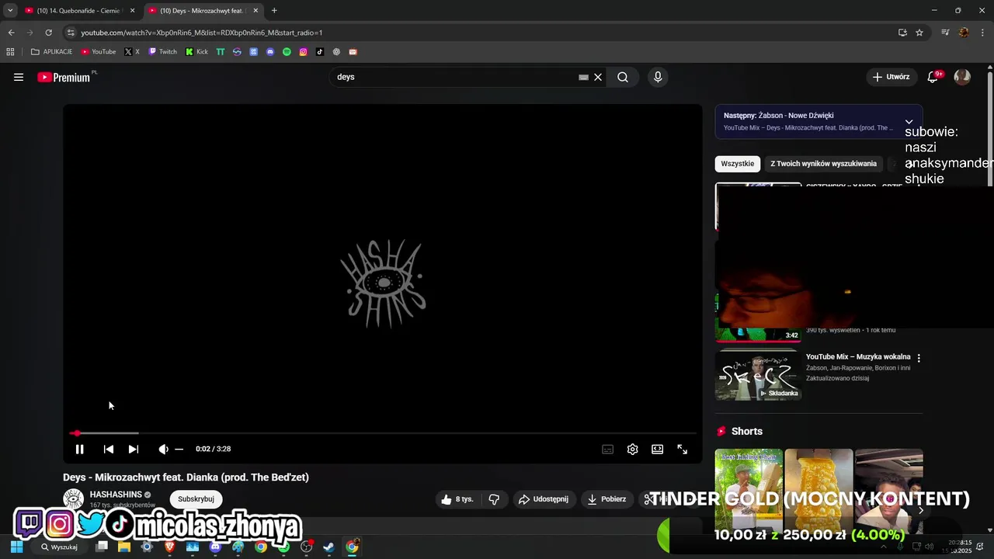Click the Wyszukaj taskbar search box
Screen dimensions: 994x559
click(61, 547)
